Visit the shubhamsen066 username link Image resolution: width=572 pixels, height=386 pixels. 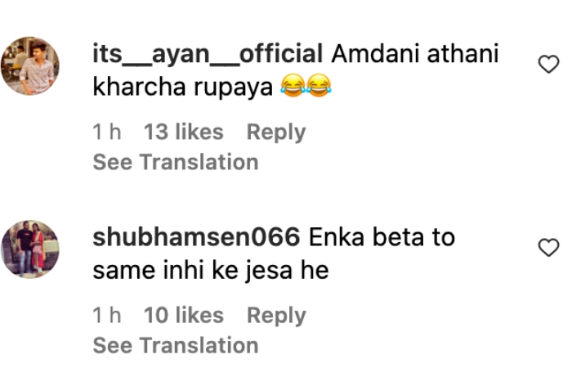(x=196, y=238)
